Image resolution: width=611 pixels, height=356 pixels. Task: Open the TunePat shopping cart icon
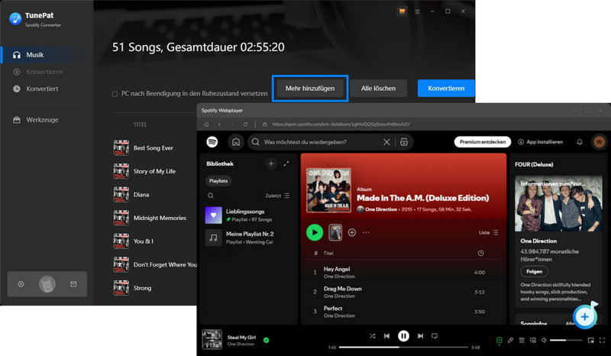pyautogui.click(x=402, y=11)
